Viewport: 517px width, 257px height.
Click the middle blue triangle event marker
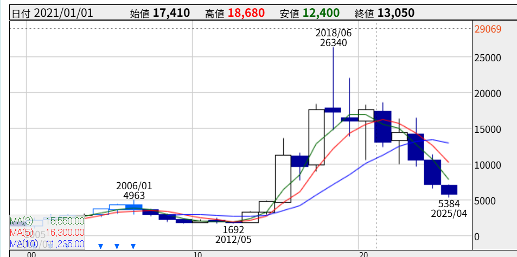(117, 246)
